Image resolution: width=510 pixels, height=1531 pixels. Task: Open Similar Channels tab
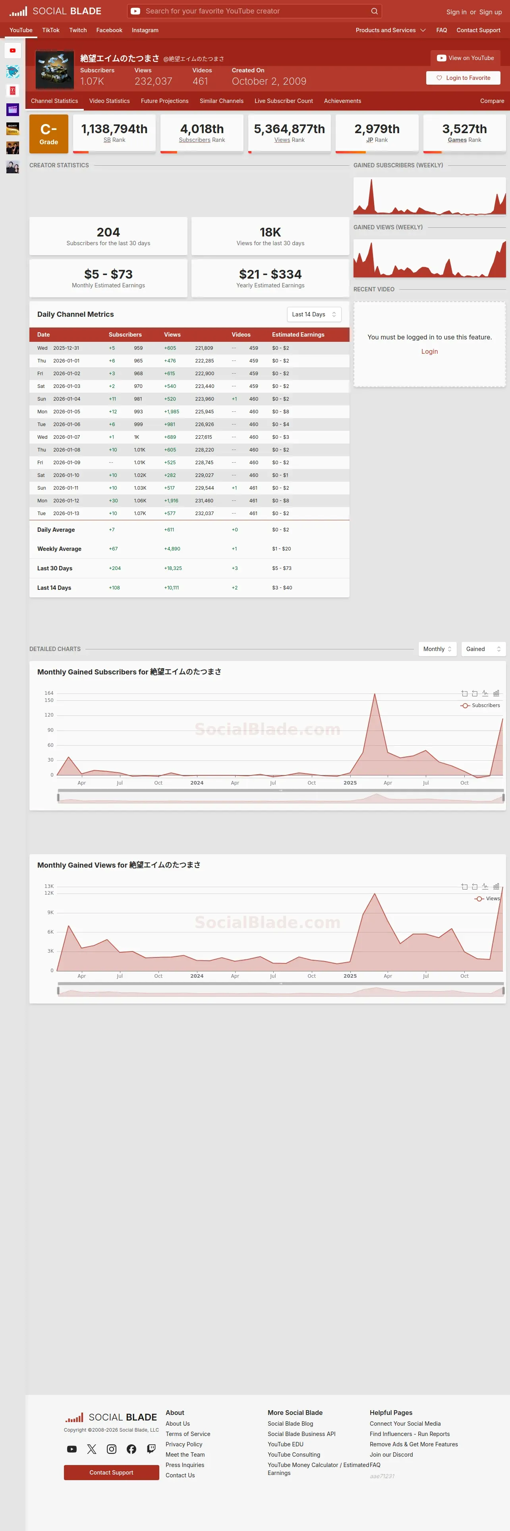pos(222,101)
